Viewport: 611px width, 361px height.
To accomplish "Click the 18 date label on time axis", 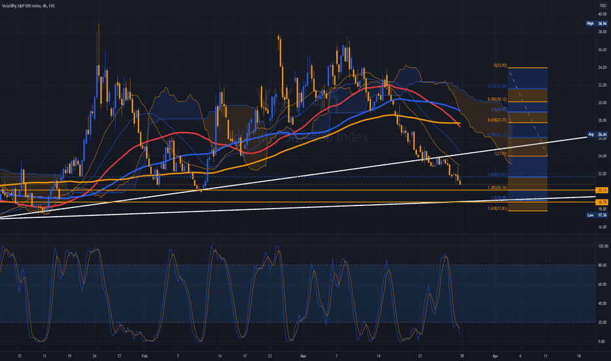I will coord(579,356).
